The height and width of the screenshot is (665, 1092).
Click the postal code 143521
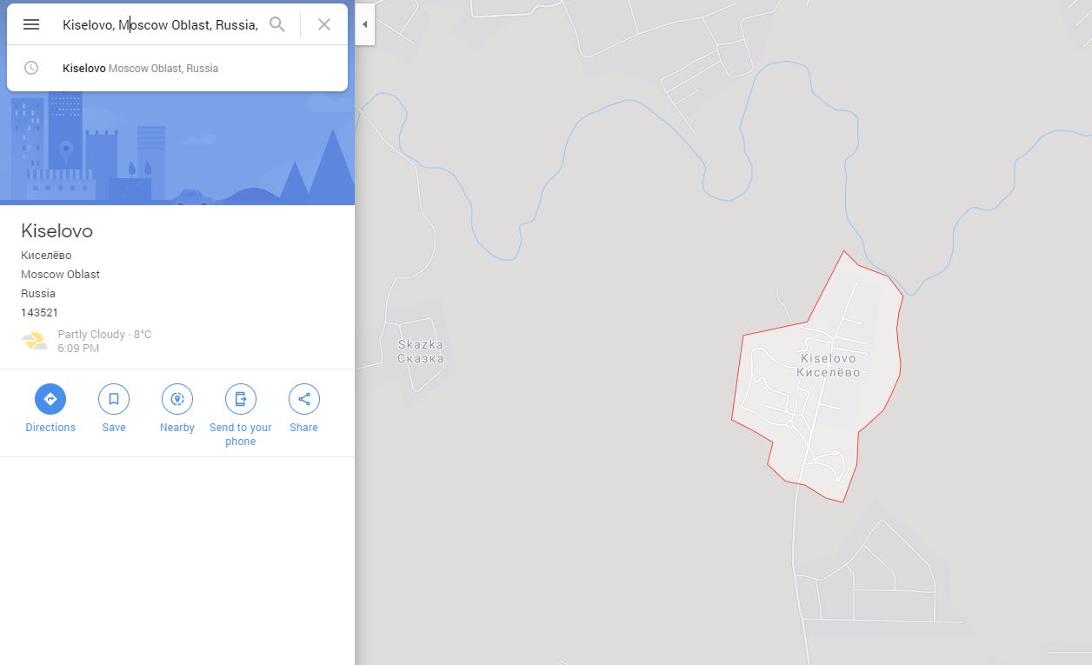coord(39,313)
